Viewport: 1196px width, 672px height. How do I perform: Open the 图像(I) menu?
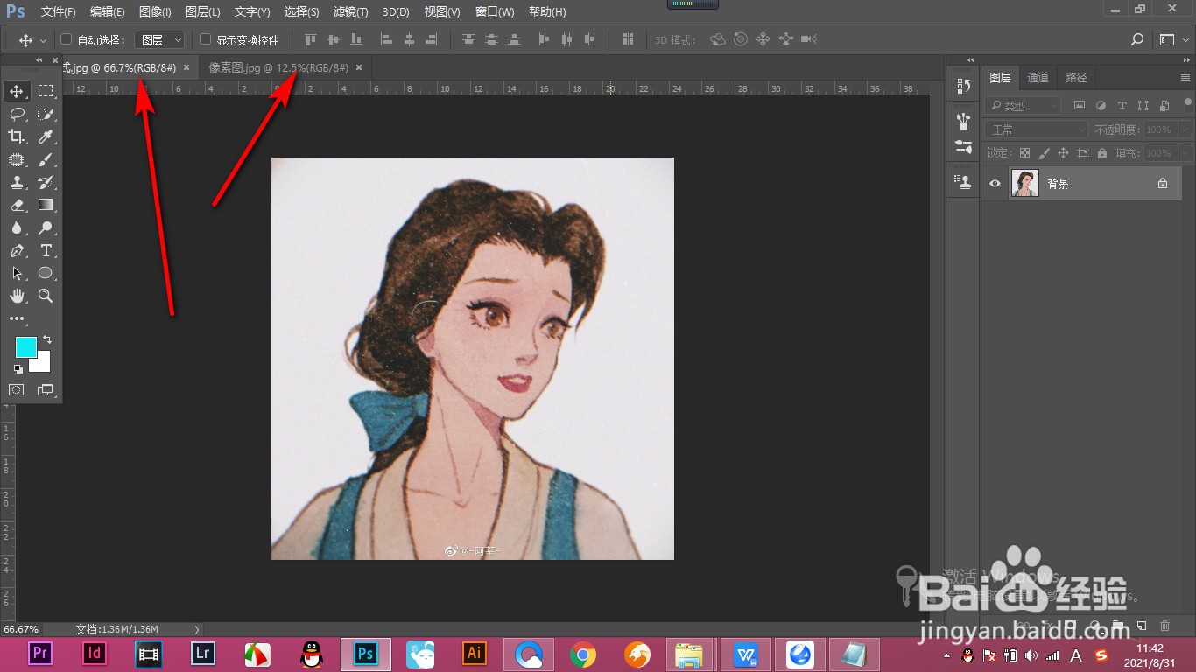155,12
